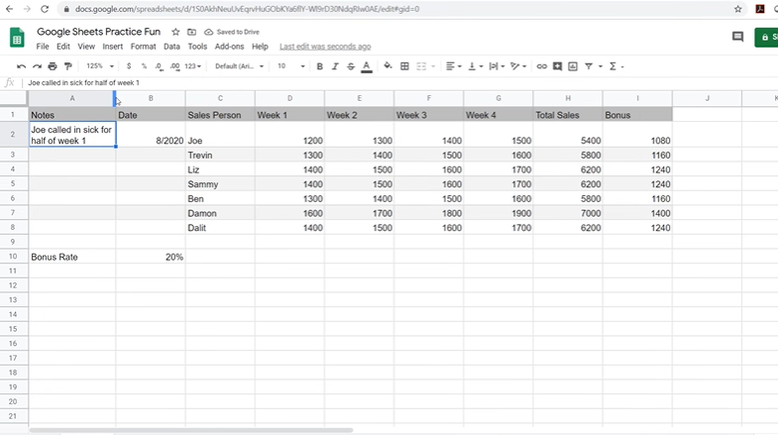778x435 pixels.
Task: Click the Merge cells icon
Action: pyautogui.click(x=421, y=66)
